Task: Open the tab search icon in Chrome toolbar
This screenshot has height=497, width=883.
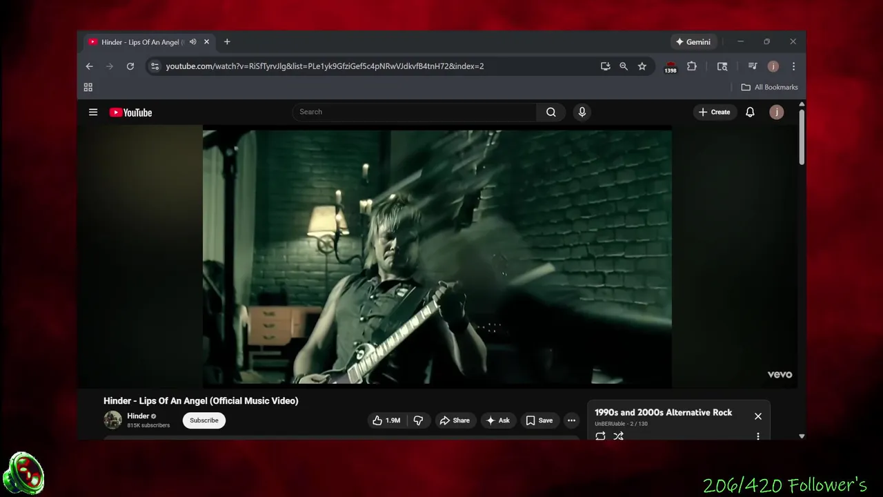Action: point(722,66)
